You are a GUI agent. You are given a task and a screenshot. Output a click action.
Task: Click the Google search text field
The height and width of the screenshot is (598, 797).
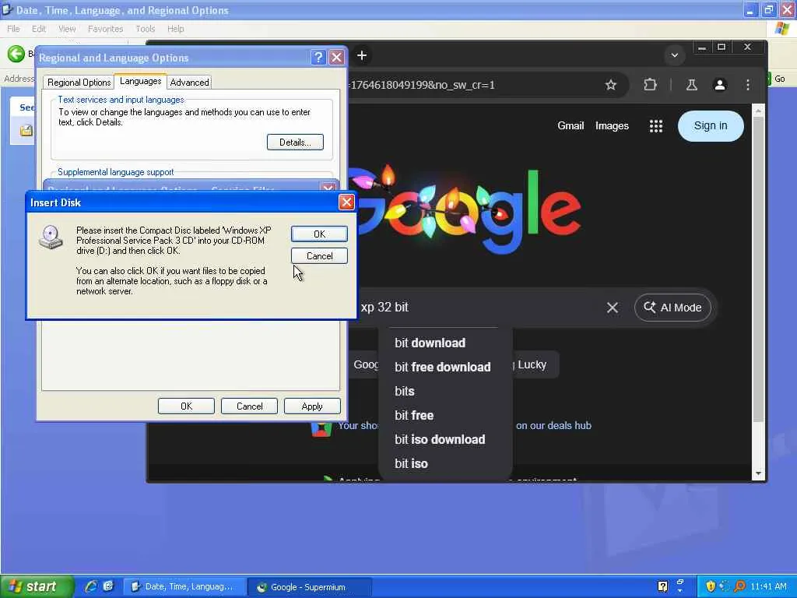[x=478, y=307]
